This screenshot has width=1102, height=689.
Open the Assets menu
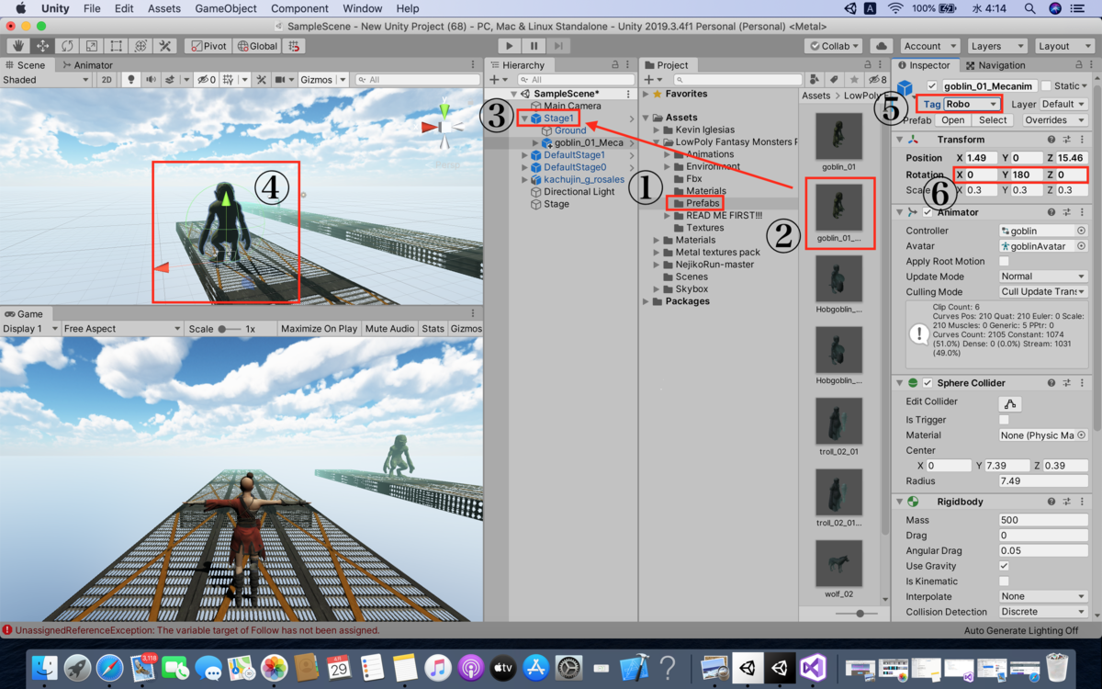(x=164, y=8)
